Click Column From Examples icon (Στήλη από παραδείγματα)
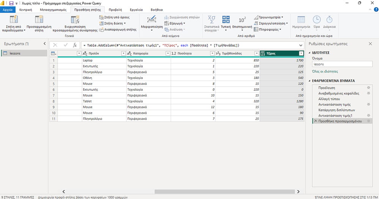This screenshot has width=379, height=199. pos(14,19)
